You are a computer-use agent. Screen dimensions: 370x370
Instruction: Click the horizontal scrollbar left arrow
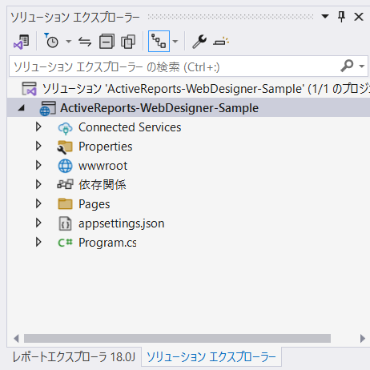click(16, 338)
